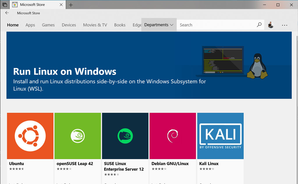This screenshot has width=298, height=184.
Task: Click the search magnifier icon
Action: [259, 25]
